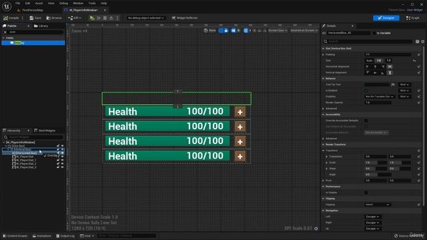
Task: Switch to Designer mode
Action: 386,18
